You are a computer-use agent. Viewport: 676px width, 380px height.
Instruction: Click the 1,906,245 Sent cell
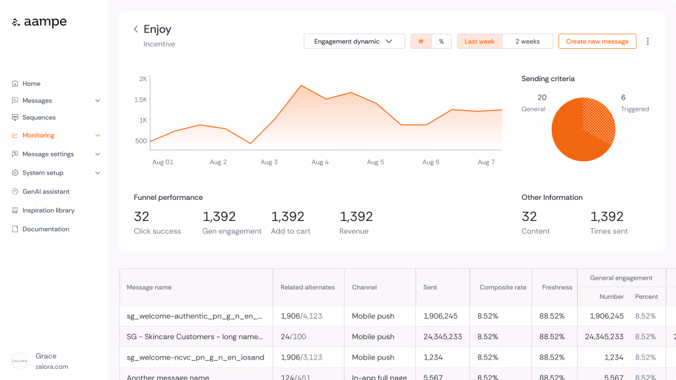(440, 316)
